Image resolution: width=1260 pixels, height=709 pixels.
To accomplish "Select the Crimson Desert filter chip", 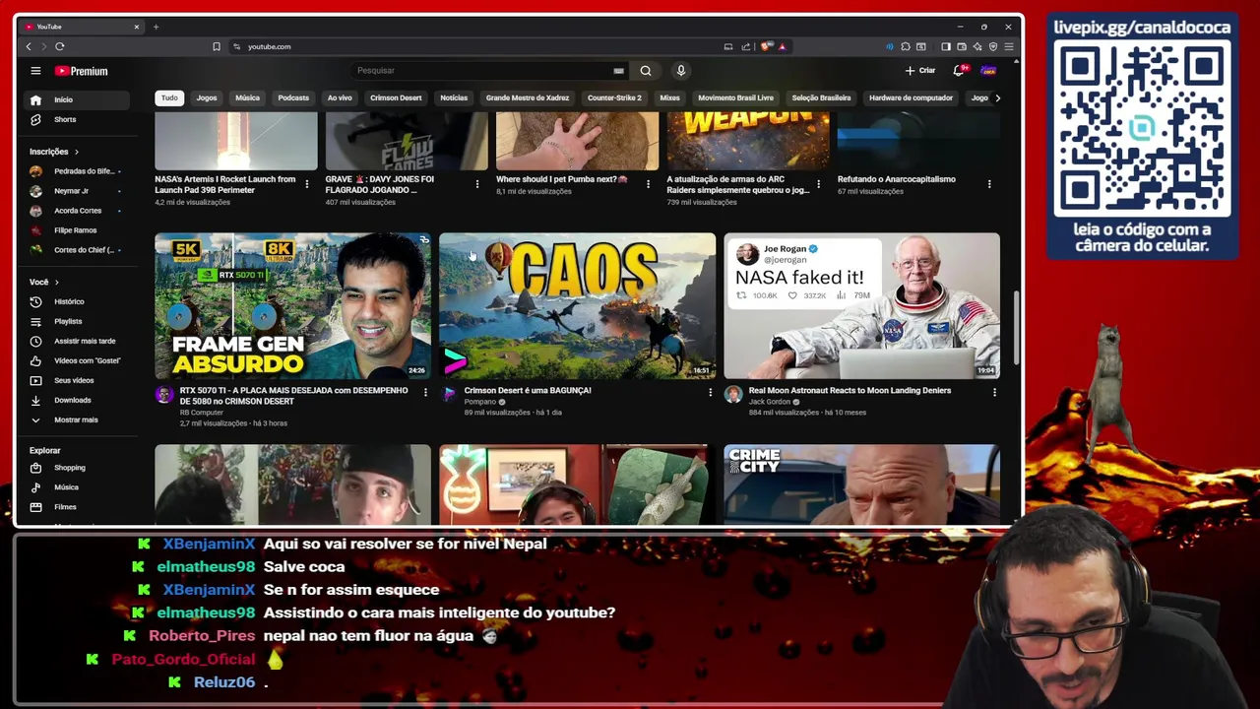I will 396,97.
